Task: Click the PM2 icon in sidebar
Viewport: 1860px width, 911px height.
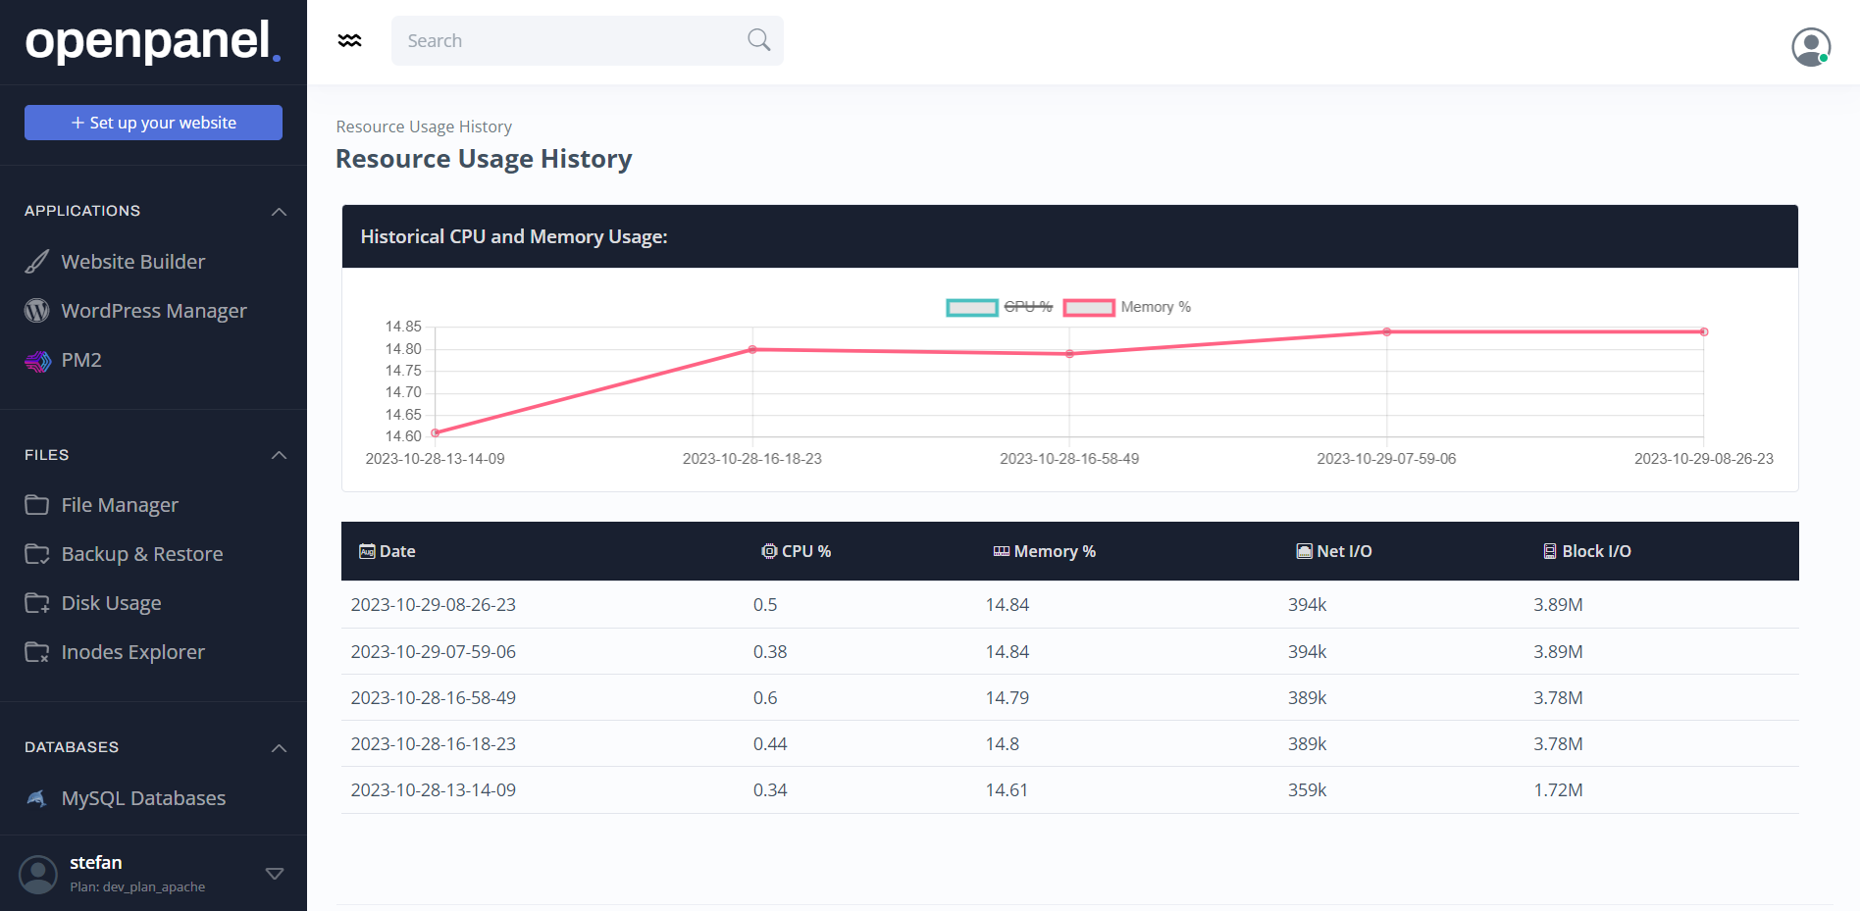Action: point(37,361)
